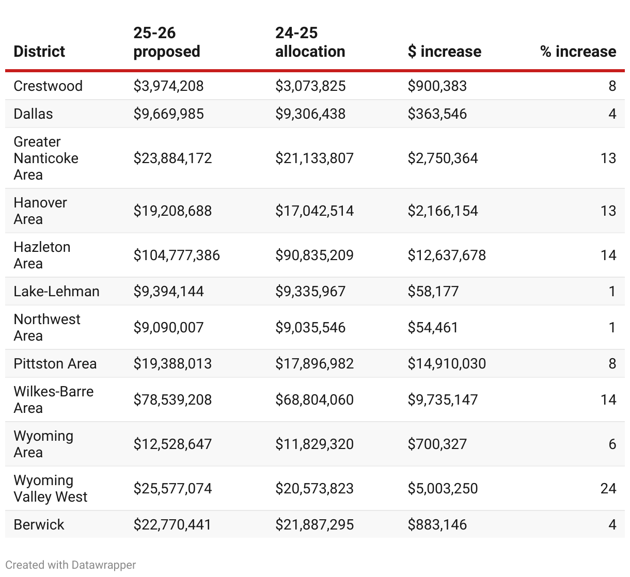The height and width of the screenshot is (577, 630).
Task: Select the Crestwood district name cell
Action: tap(48, 86)
